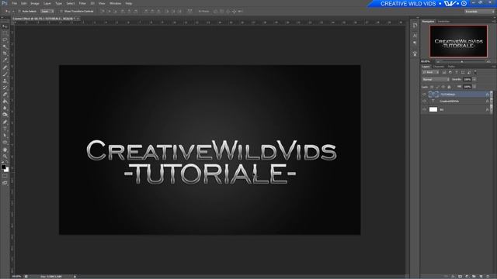
Task: Toggle the layer filter on/off switch
Action: click(475, 72)
